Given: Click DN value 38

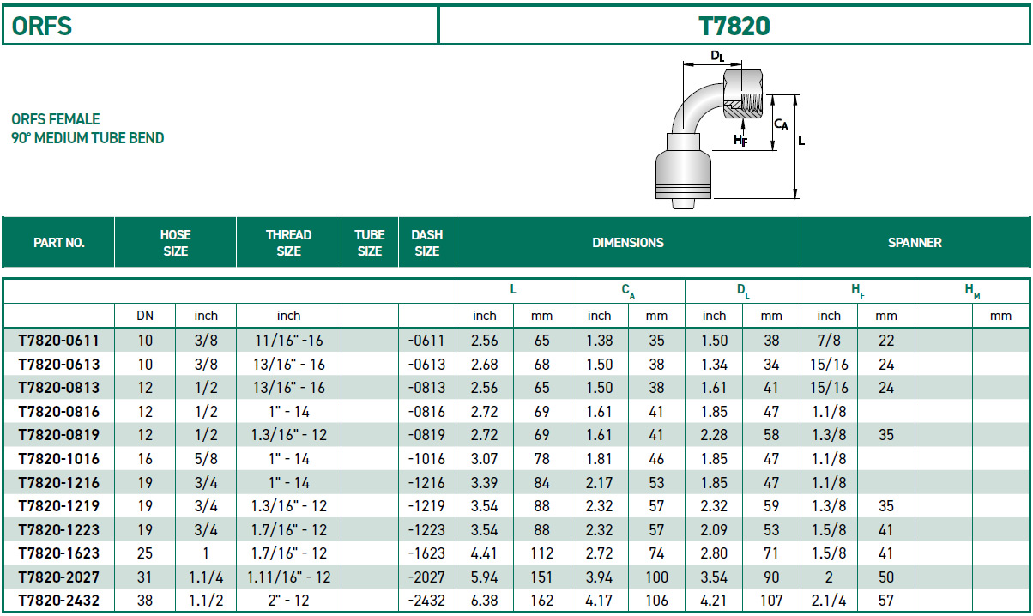Looking at the screenshot, I should (145, 601).
